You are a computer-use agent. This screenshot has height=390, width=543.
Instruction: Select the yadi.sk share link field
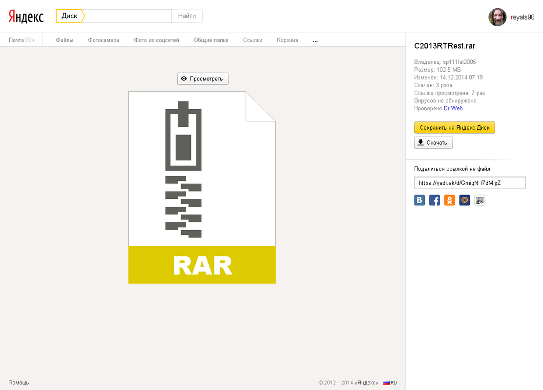[470, 183]
